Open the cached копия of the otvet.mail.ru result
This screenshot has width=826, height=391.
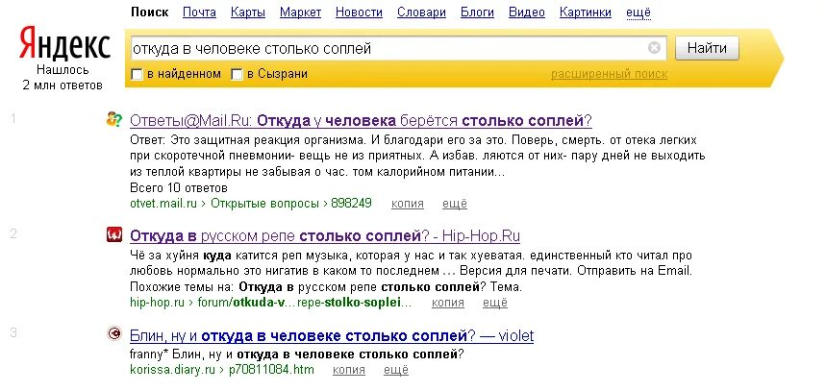[408, 204]
